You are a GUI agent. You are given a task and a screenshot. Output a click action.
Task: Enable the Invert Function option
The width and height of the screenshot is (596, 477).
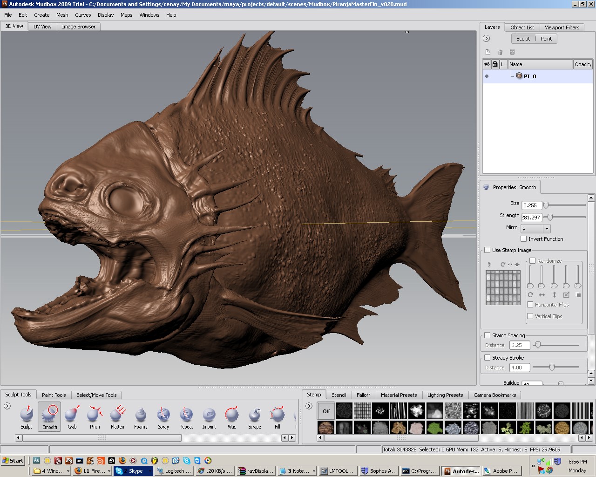(523, 239)
